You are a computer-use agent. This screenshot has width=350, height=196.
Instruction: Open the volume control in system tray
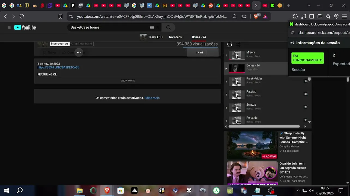[311, 191]
